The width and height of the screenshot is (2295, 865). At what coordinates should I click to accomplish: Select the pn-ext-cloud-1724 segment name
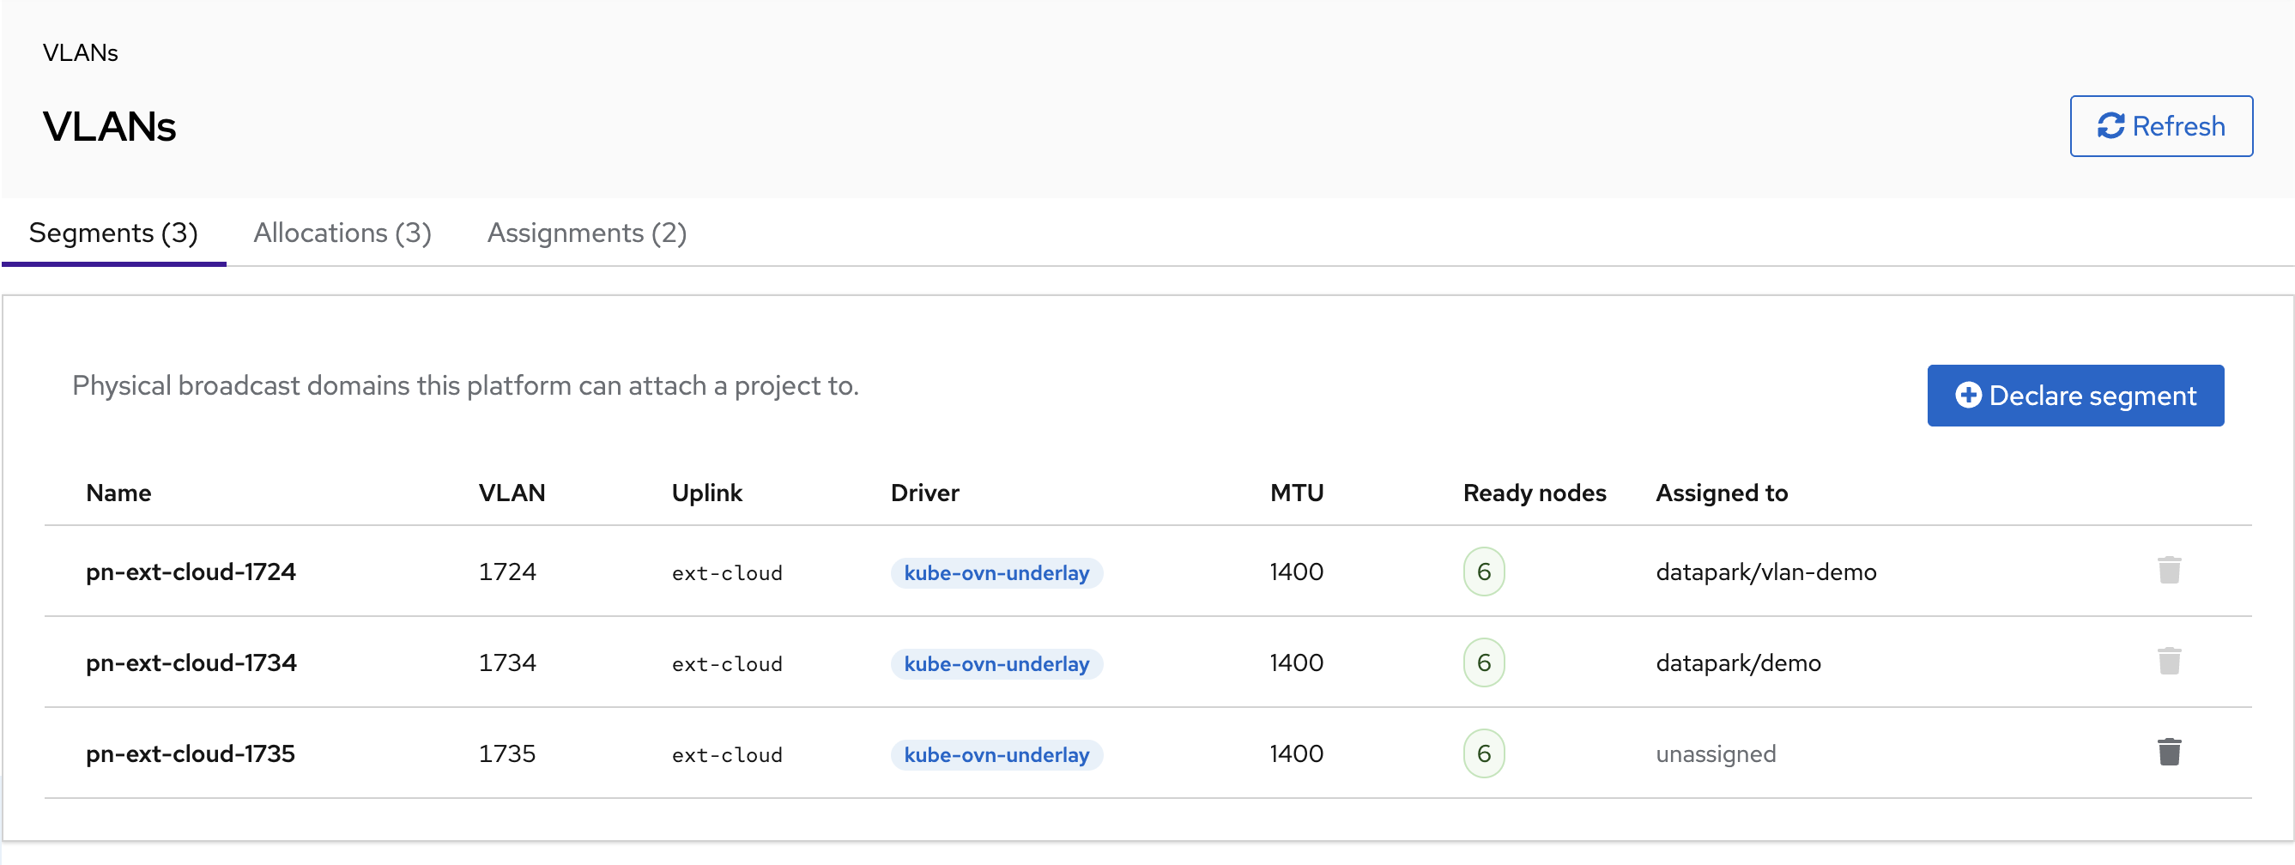pos(191,572)
